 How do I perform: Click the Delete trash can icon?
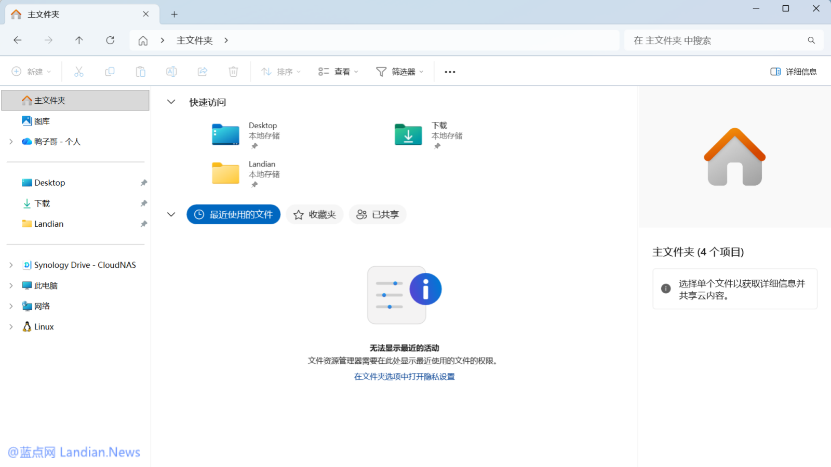coord(233,72)
